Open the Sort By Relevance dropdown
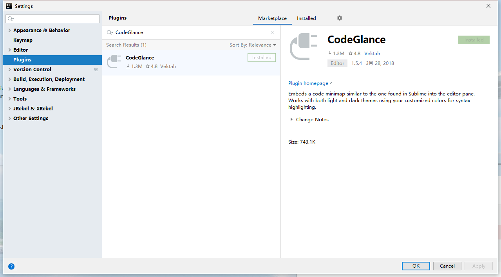The image size is (501, 277). 253,45
